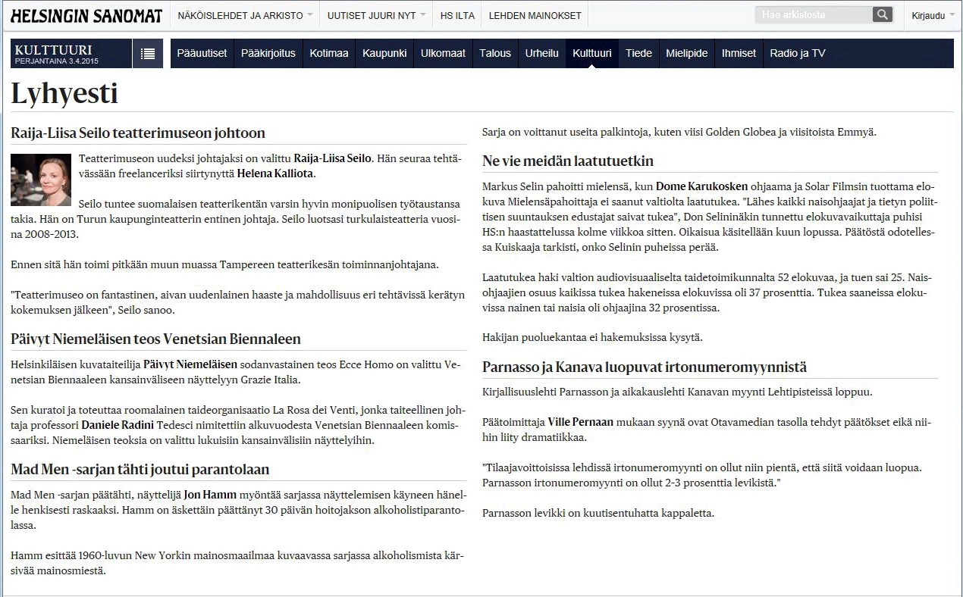Viewport: 963px width, 597px height.
Task: Click bold name Daniele Radini
Action: (x=118, y=425)
